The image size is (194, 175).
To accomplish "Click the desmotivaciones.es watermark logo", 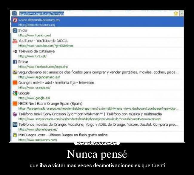I will point(97,143).
